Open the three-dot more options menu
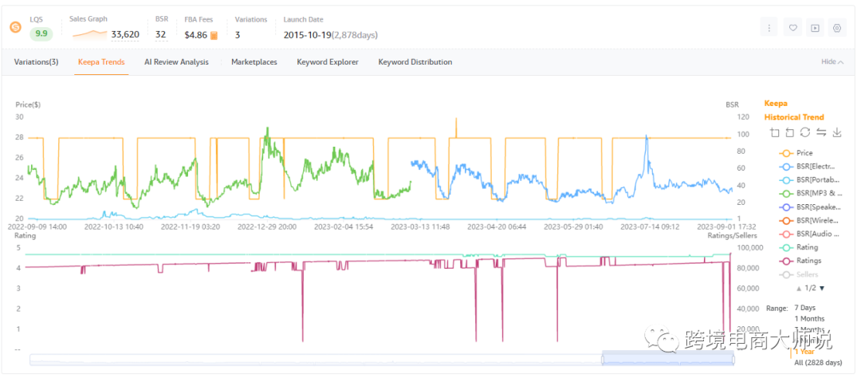The image size is (861, 378). pyautogui.click(x=769, y=28)
